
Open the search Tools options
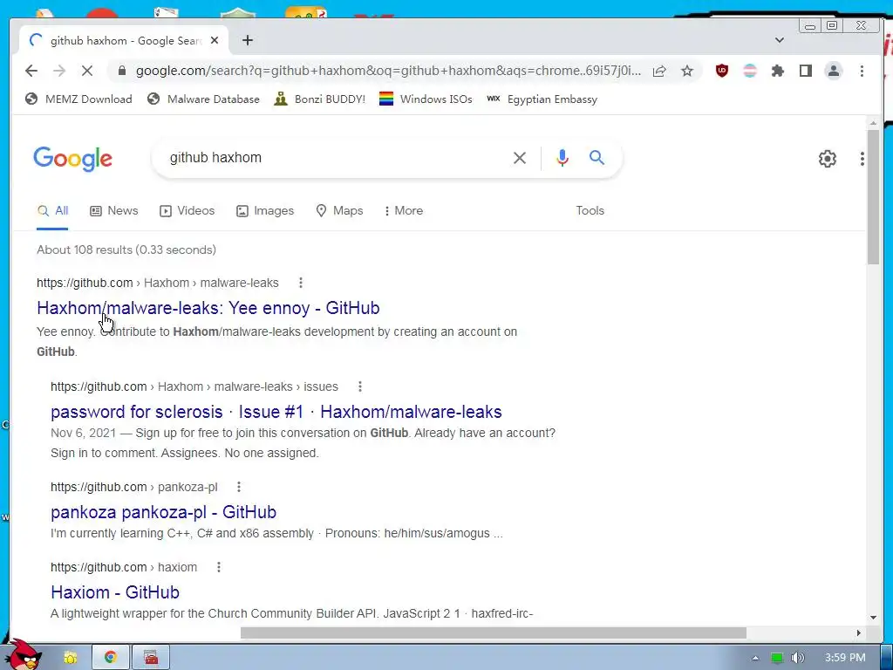coord(590,211)
